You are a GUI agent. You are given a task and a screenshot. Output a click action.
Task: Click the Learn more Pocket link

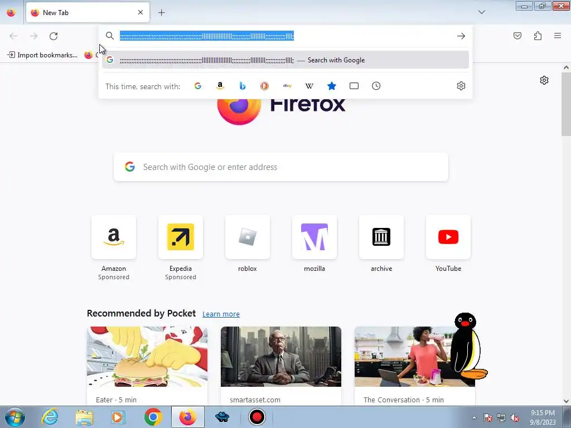pyautogui.click(x=221, y=314)
